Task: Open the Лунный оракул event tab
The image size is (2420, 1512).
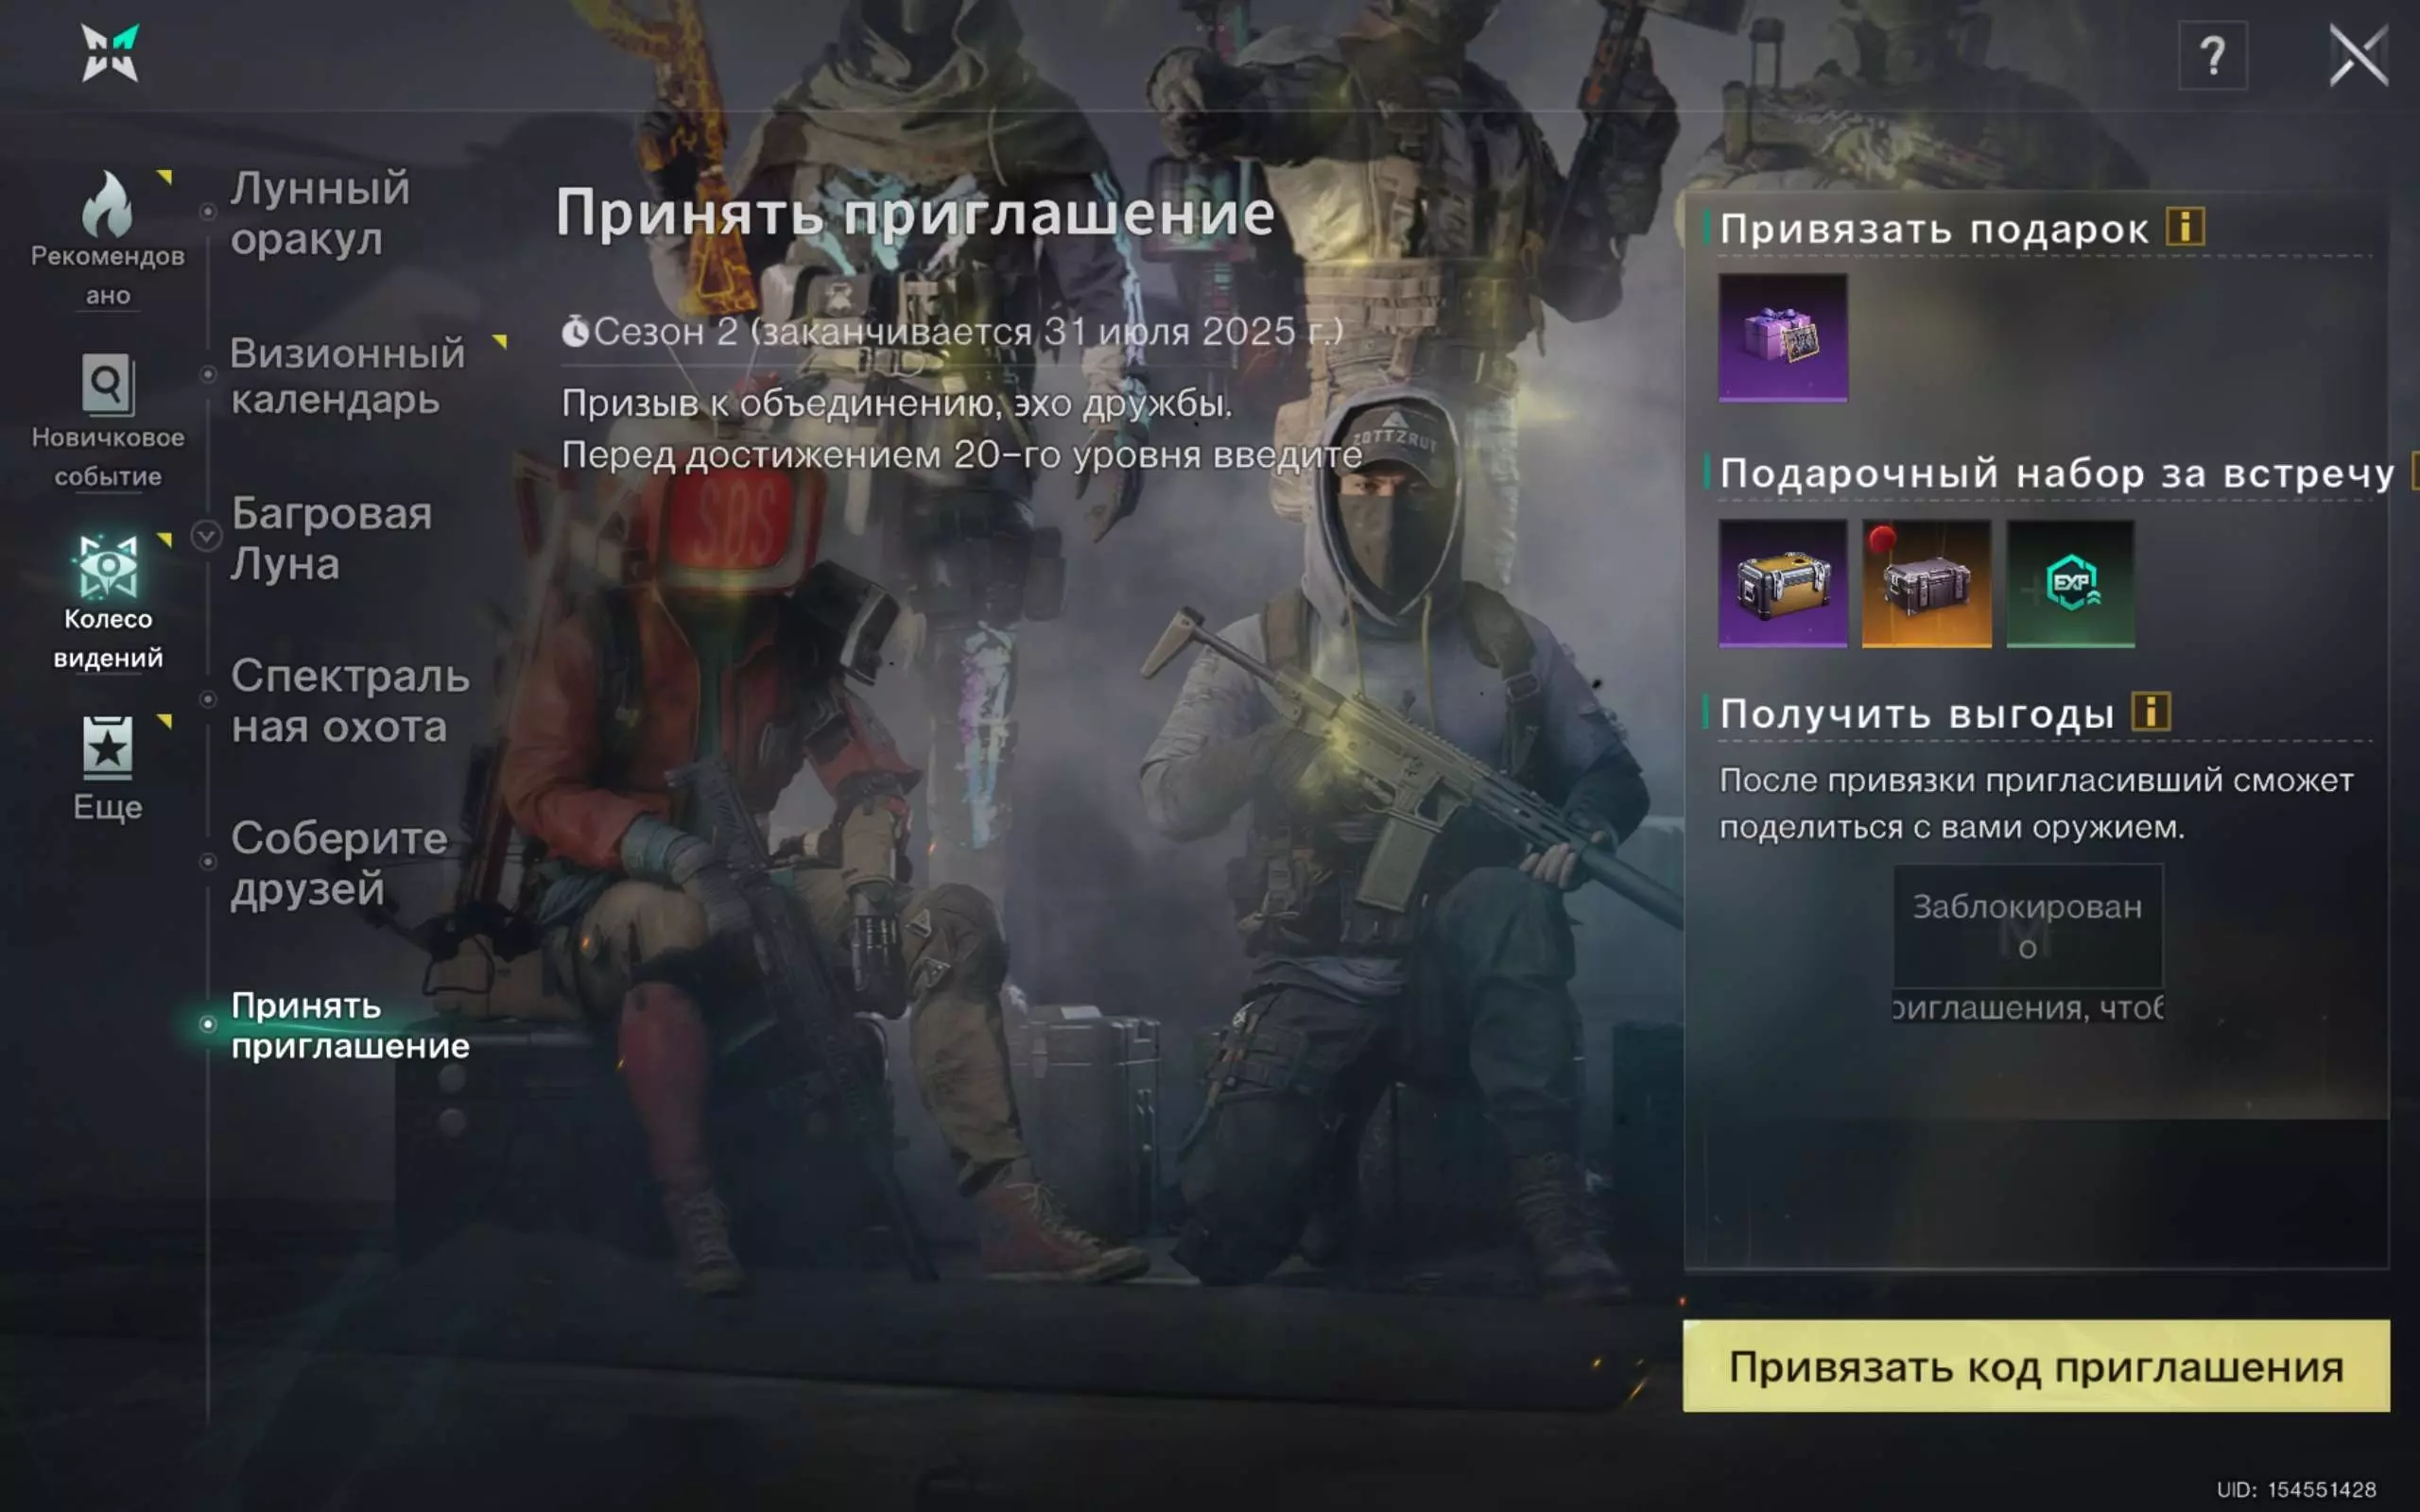Action: (320, 213)
